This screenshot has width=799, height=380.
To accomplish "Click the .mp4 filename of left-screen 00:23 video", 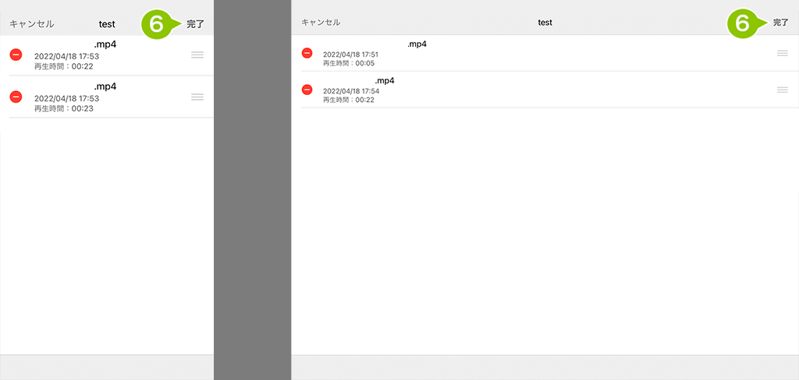I will click(x=105, y=86).
